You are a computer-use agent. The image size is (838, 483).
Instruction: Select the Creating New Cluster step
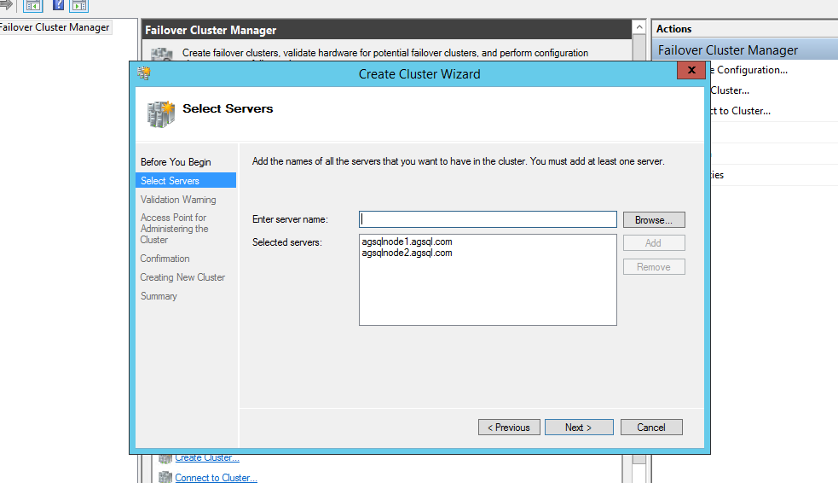pyautogui.click(x=182, y=277)
